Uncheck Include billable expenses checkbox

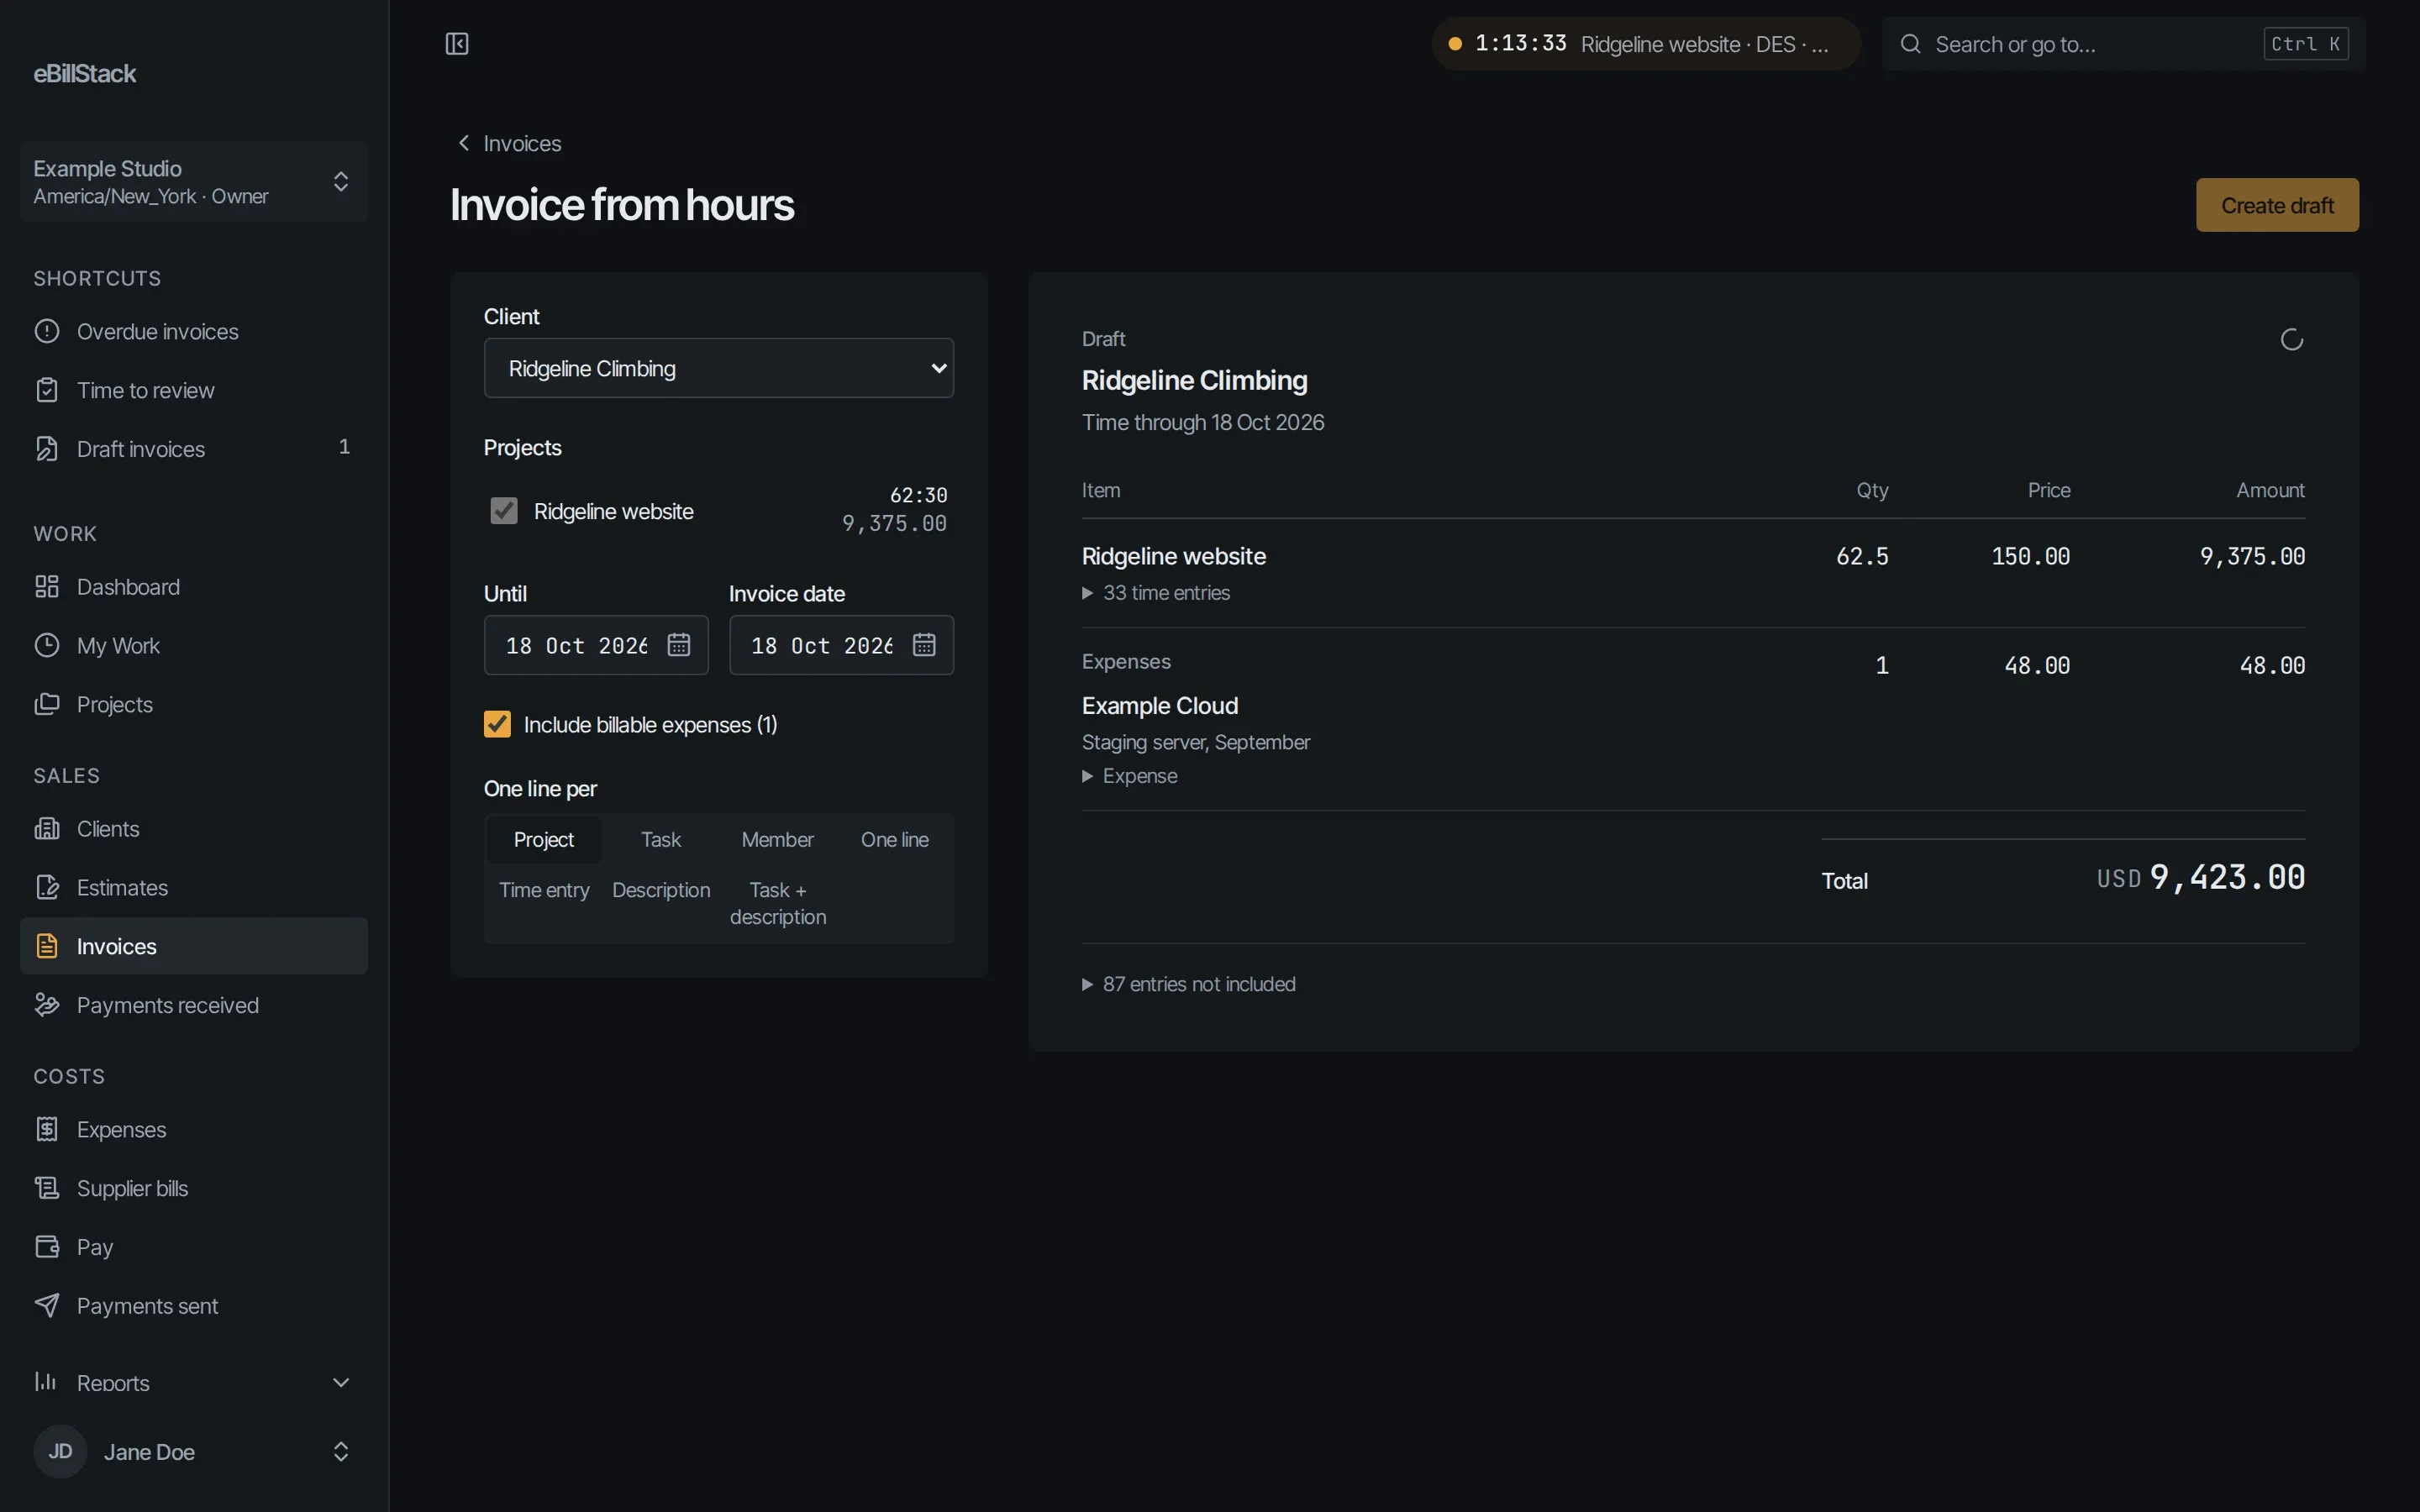click(x=497, y=724)
